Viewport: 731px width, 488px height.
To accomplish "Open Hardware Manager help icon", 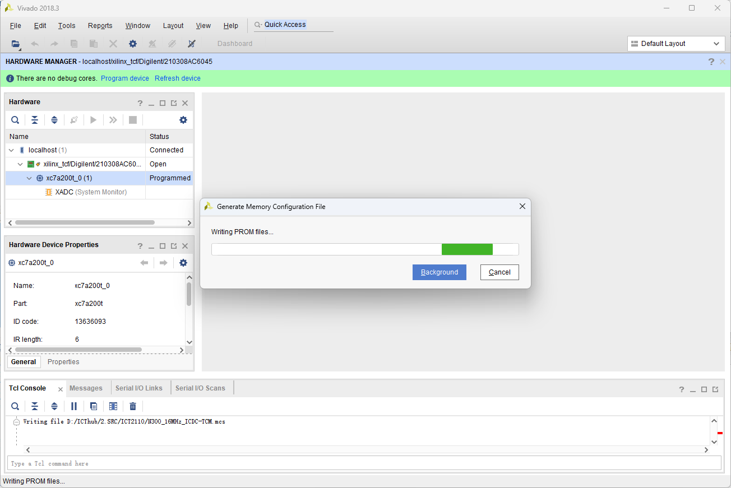I will (711, 62).
